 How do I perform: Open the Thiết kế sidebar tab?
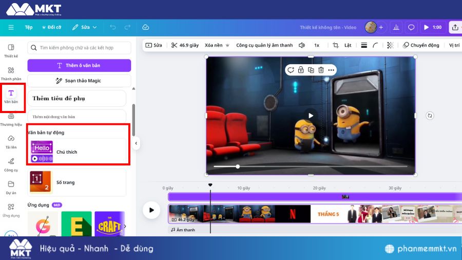coord(11,51)
